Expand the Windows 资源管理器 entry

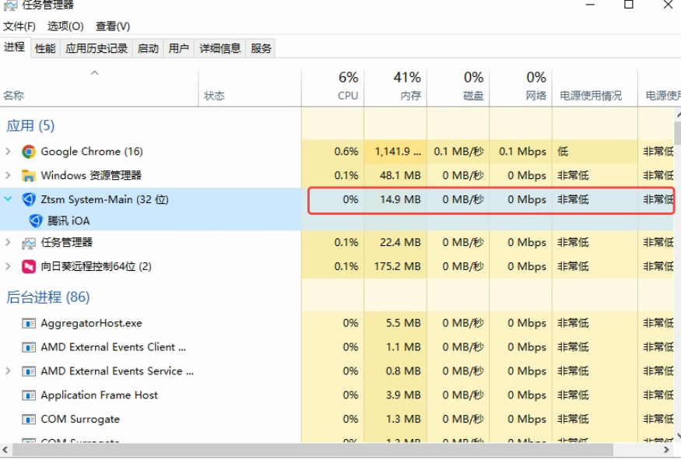[8, 175]
